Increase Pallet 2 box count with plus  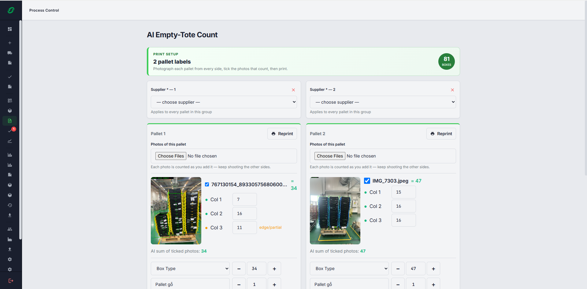point(433,269)
